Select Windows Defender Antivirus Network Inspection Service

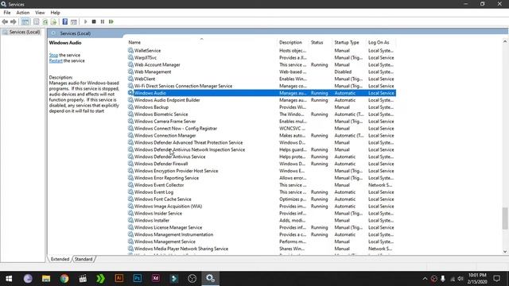[262, 150]
